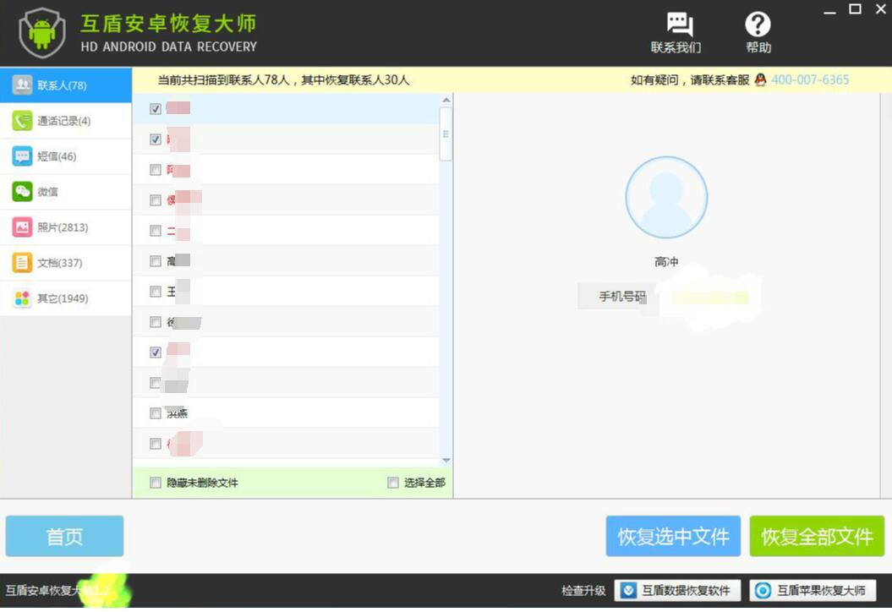Click the 照片 photo icon
Screen dimensions: 892x612
coord(22,227)
